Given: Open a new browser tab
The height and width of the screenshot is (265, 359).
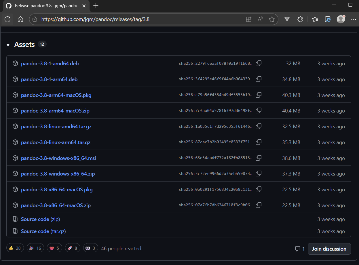Looking at the screenshot, I should pyautogui.click(x=96, y=6).
